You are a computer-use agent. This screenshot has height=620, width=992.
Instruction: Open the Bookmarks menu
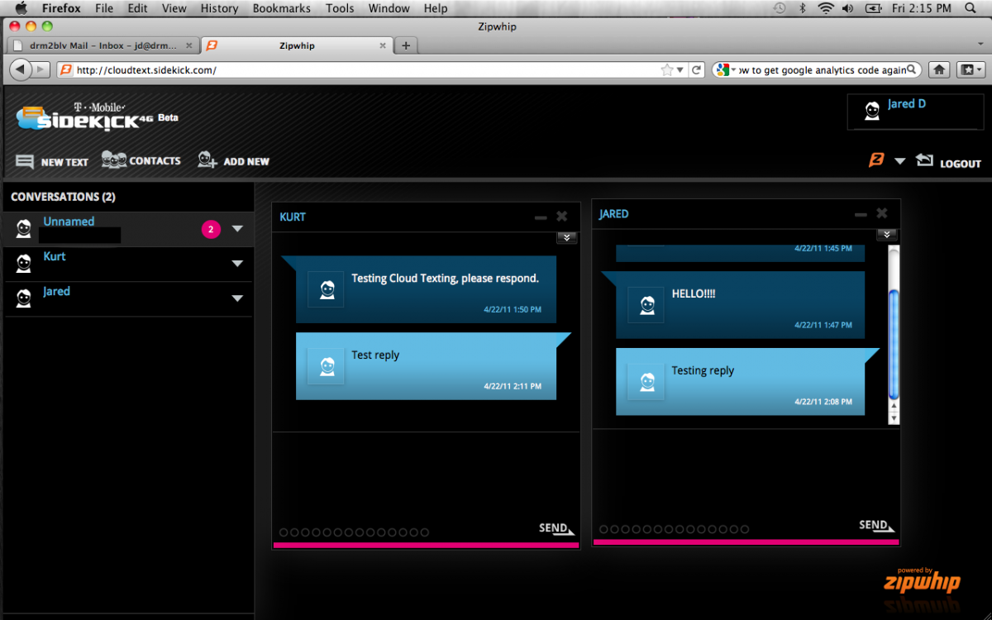click(x=281, y=8)
